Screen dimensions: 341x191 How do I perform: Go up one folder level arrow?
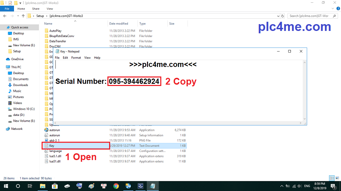click(23, 16)
